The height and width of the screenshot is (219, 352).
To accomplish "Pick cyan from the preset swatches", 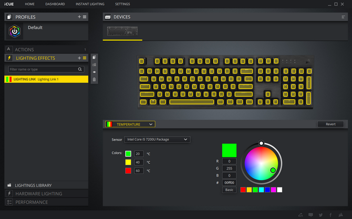I will 261,190.
